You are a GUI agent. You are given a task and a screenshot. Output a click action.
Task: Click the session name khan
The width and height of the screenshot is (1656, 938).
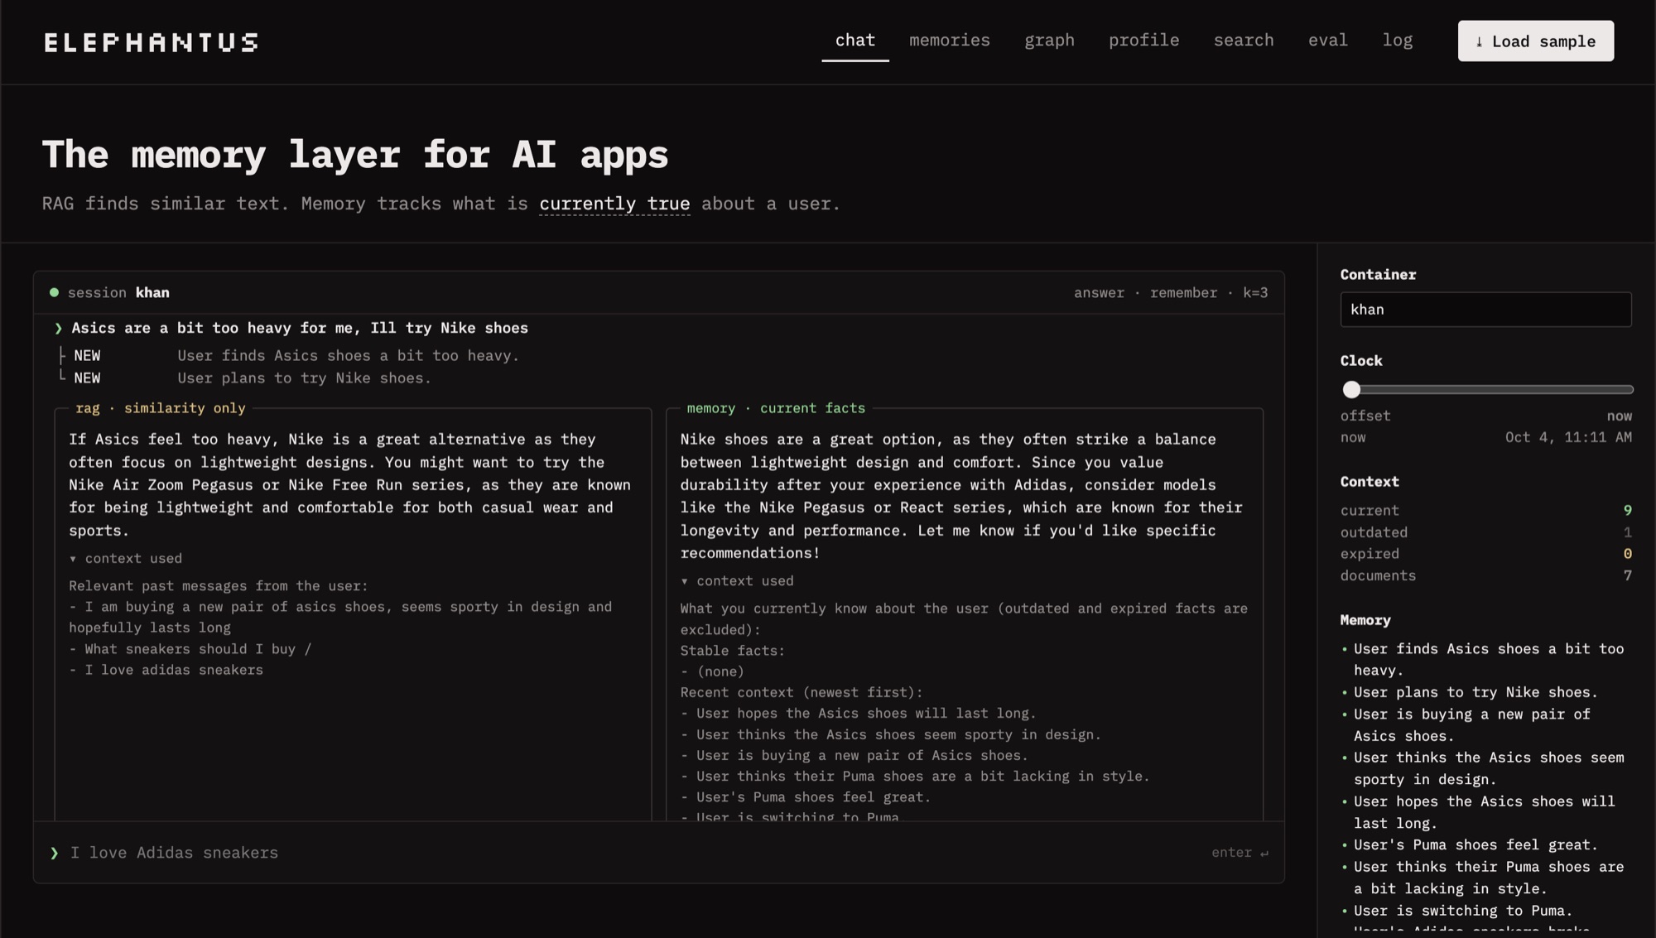[x=152, y=293]
